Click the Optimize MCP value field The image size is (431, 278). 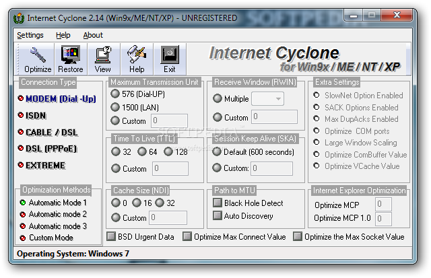pyautogui.click(x=383, y=204)
